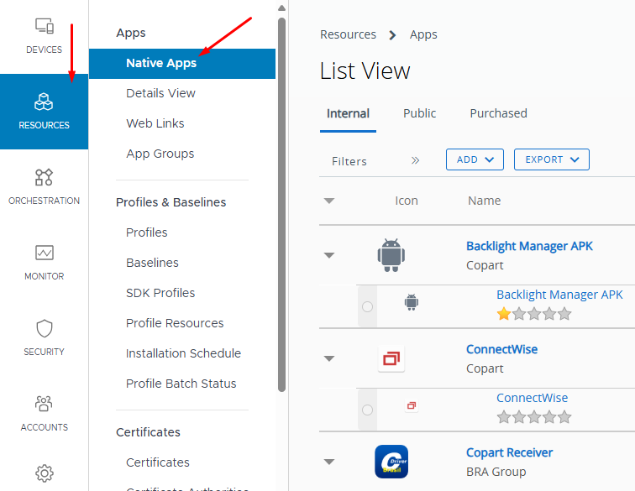This screenshot has height=491, width=635.
Task: Open Profiles under Profiles & Baselines
Action: click(x=147, y=232)
